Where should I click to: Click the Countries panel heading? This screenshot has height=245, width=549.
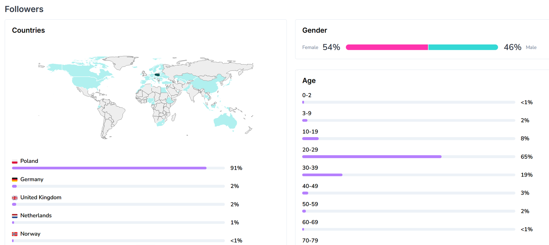click(x=28, y=30)
